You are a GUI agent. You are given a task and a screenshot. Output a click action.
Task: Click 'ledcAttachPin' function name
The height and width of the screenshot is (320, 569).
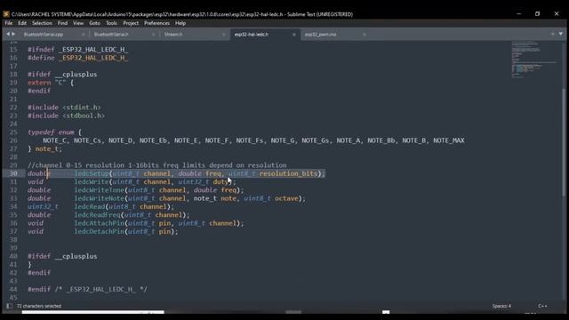pos(99,223)
